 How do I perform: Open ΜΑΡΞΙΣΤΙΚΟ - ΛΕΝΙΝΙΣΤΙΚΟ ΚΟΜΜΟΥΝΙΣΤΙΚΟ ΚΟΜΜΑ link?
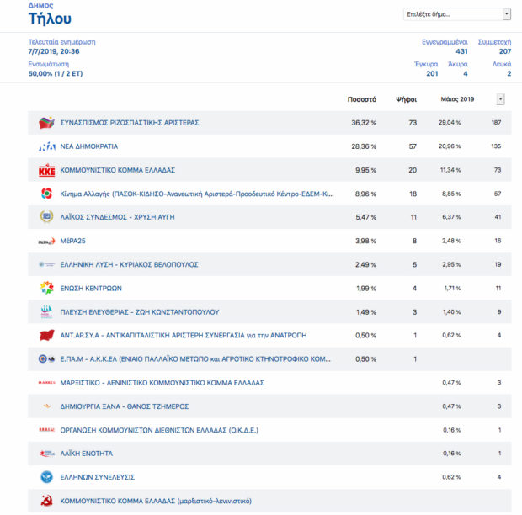[162, 383]
